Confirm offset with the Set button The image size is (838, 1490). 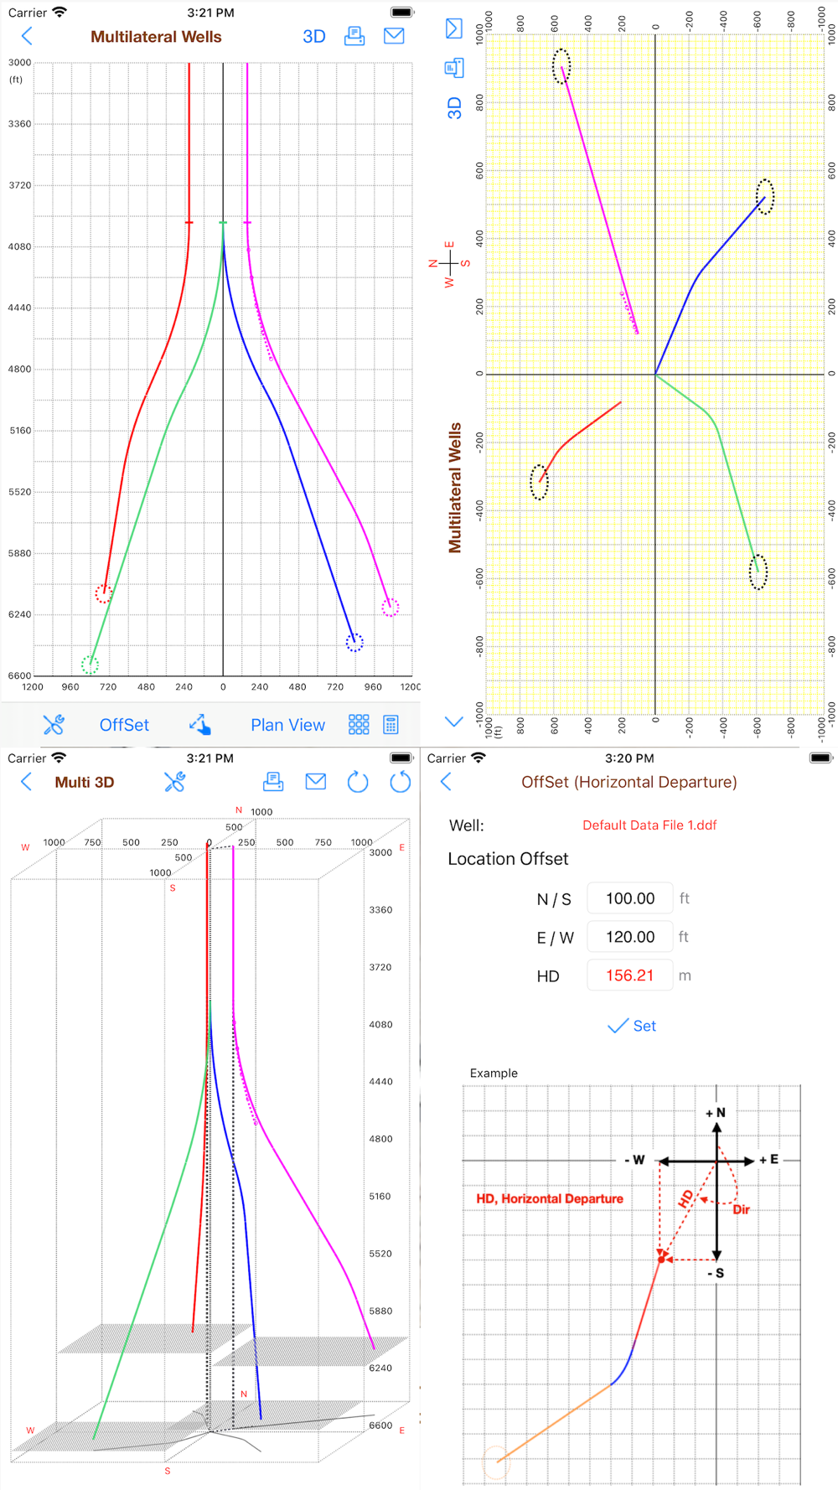point(632,1026)
